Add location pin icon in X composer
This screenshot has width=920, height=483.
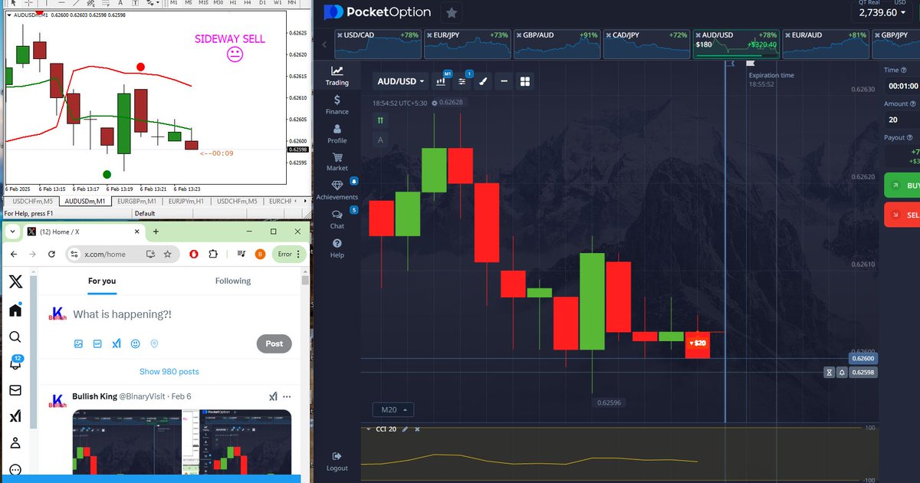pos(155,344)
